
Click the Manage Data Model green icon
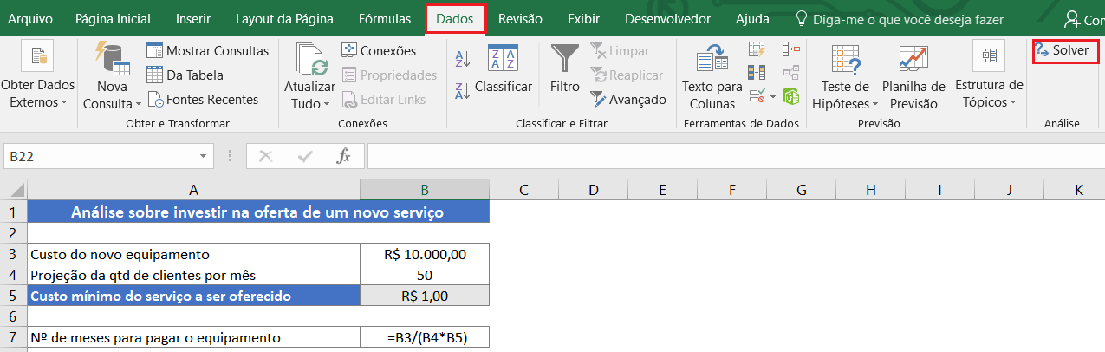pyautogui.click(x=790, y=95)
